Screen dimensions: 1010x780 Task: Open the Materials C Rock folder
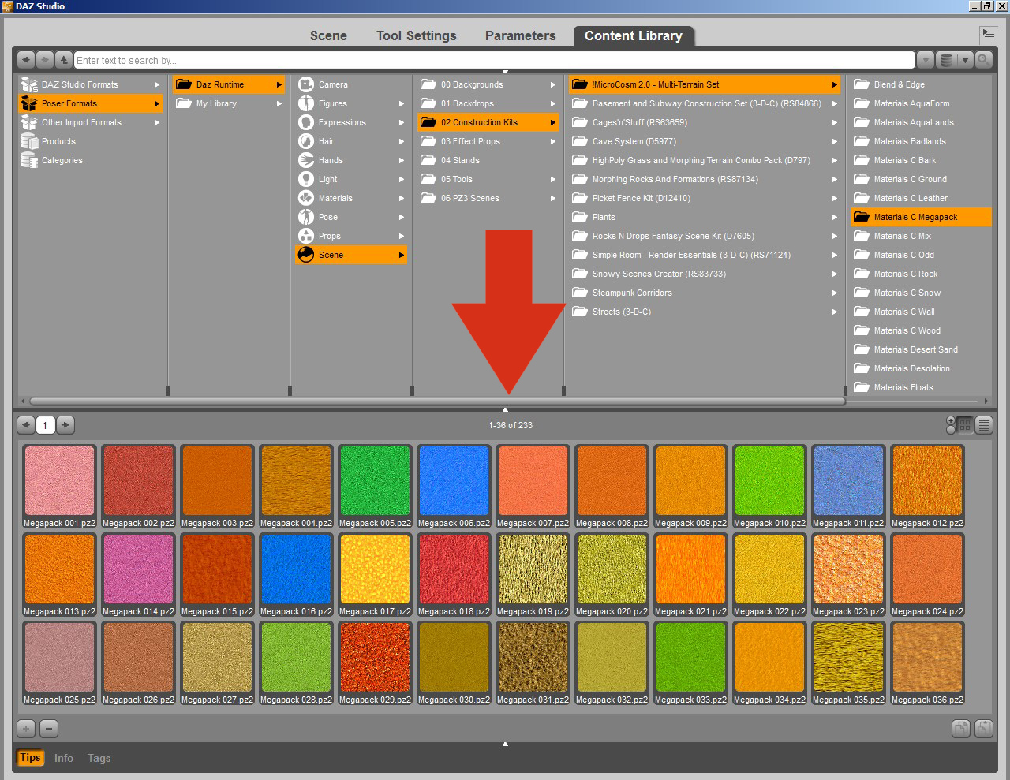(921, 274)
